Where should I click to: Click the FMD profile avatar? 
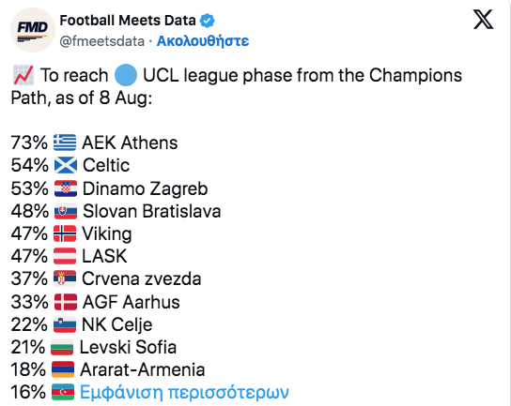pos(33,30)
